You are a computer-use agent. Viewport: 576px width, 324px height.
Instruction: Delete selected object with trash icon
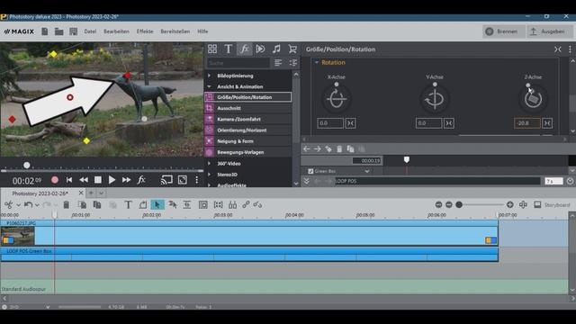(x=66, y=204)
